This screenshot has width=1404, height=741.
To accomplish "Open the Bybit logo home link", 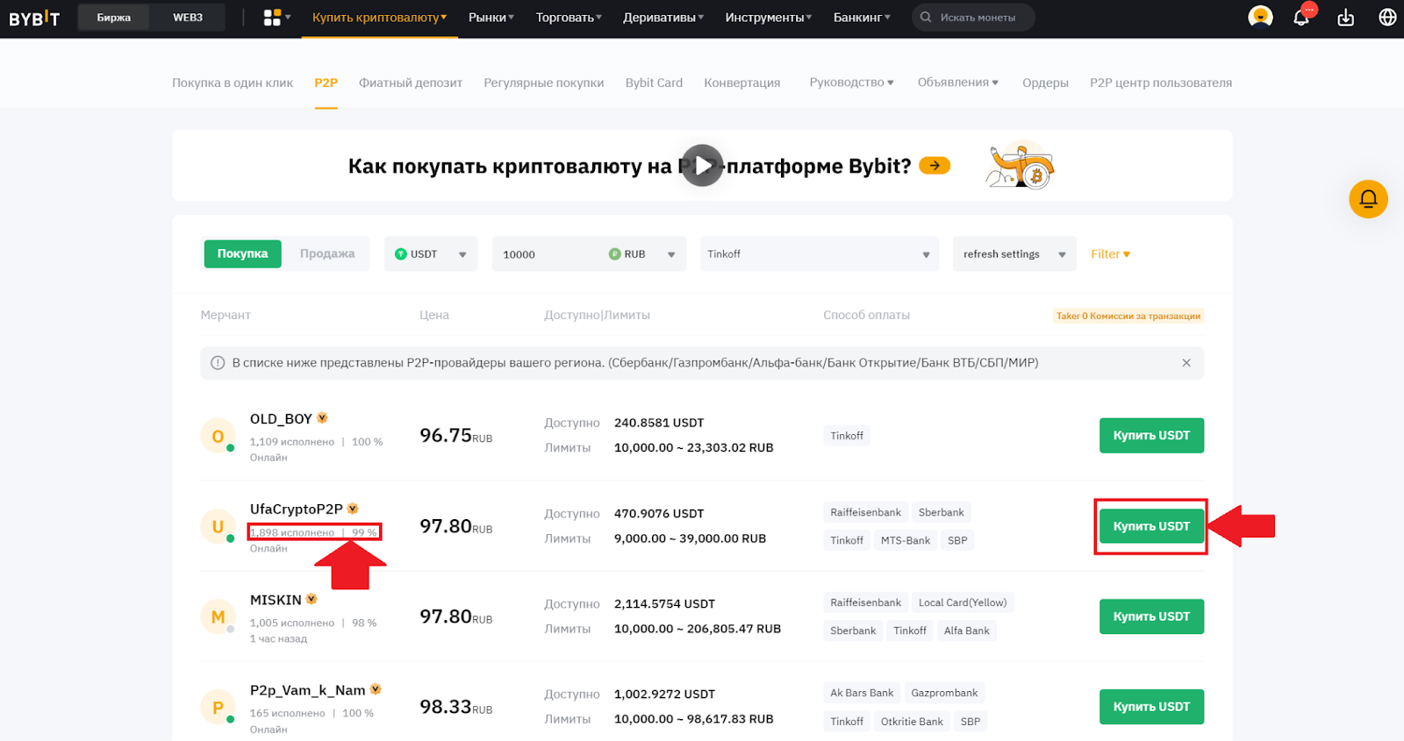I will [x=34, y=18].
